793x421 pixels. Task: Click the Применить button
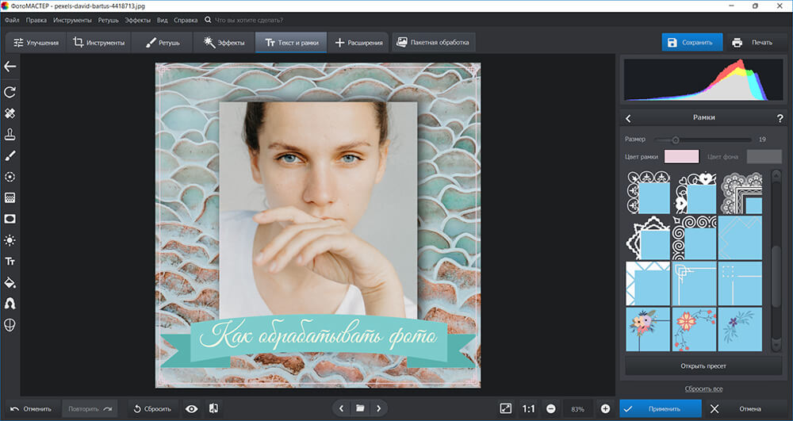(661, 408)
